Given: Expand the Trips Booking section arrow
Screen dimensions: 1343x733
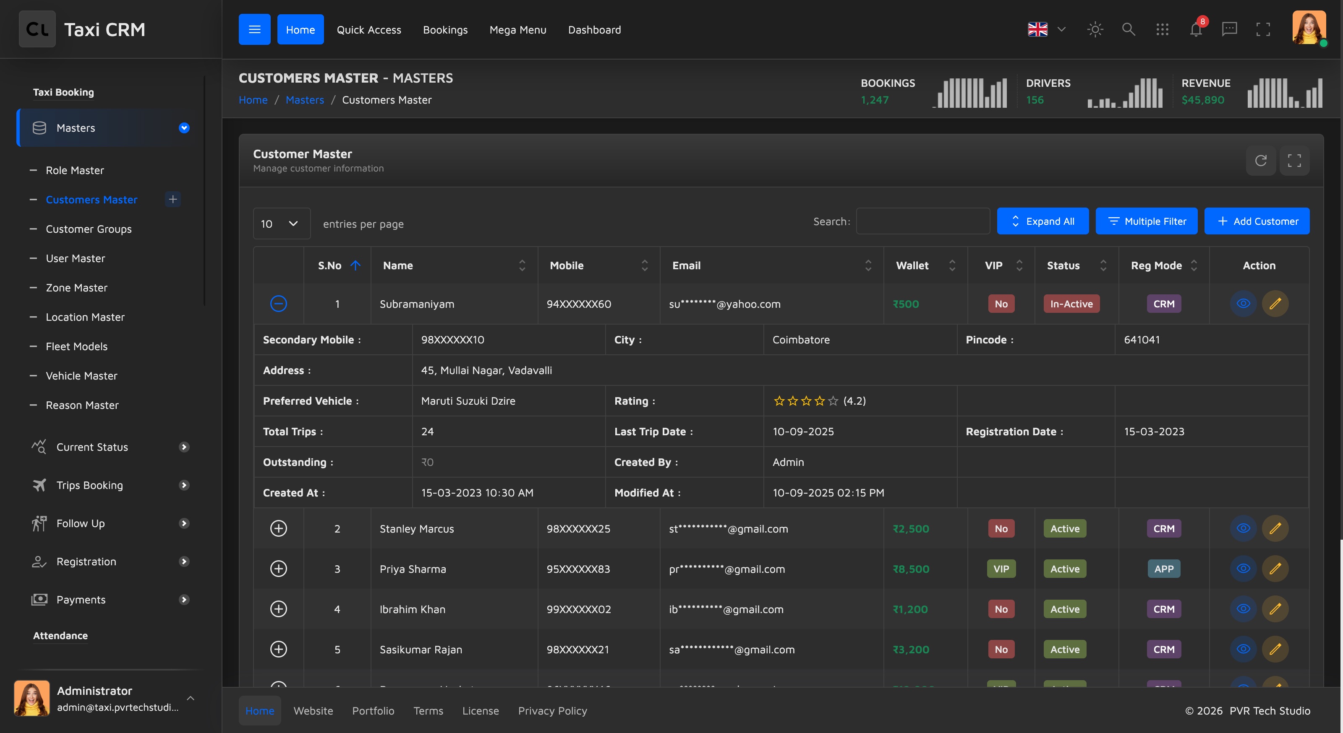Looking at the screenshot, I should pyautogui.click(x=184, y=485).
